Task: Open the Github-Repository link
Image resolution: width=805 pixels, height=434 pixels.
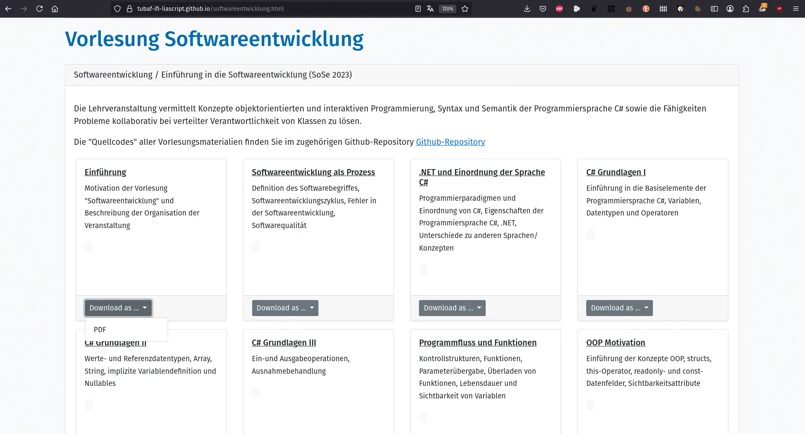Action: [450, 142]
